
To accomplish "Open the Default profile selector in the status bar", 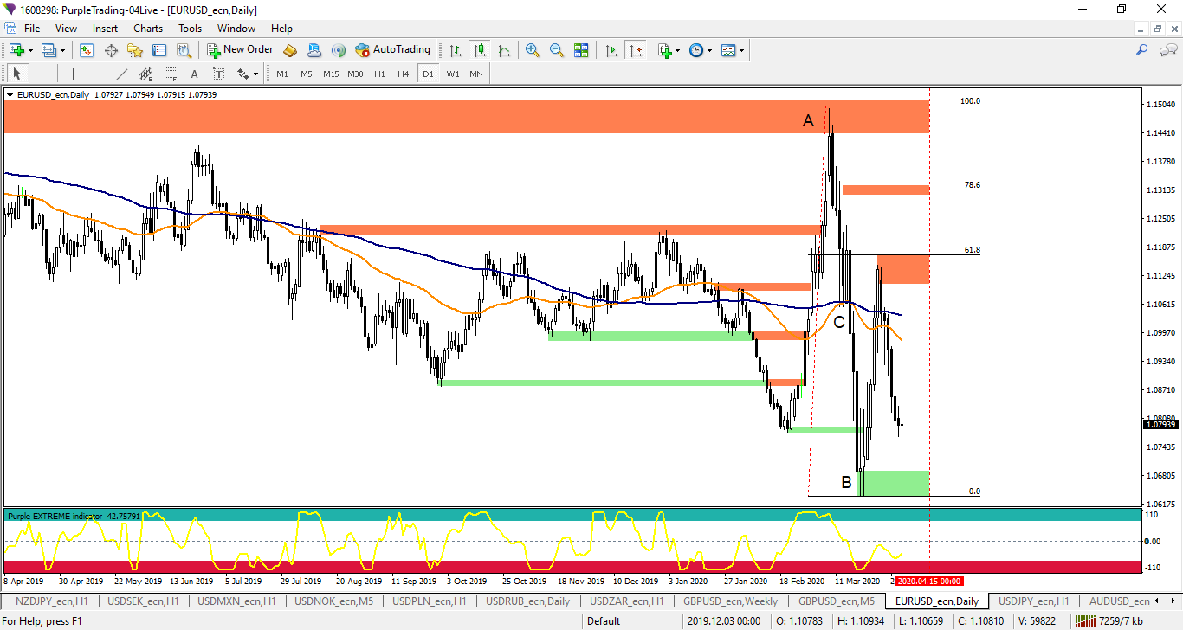I will (x=604, y=620).
